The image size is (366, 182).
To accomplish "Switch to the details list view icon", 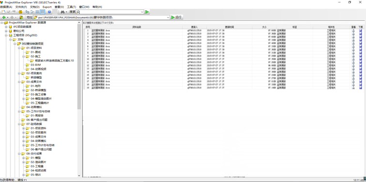I will coord(43,12).
